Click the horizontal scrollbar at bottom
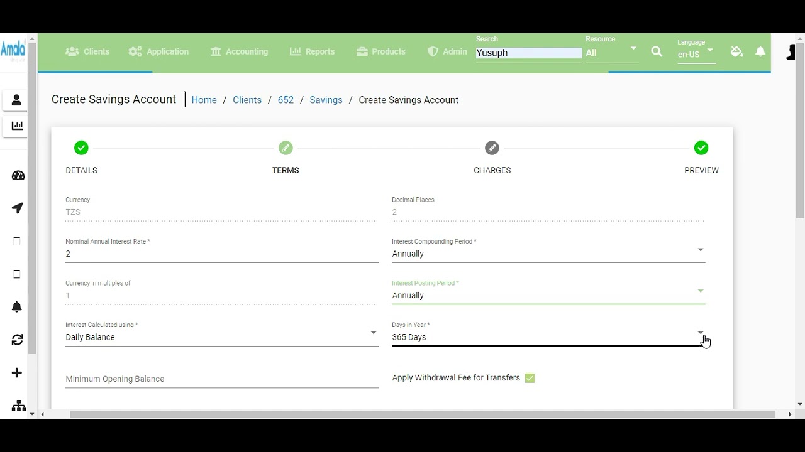 422,414
